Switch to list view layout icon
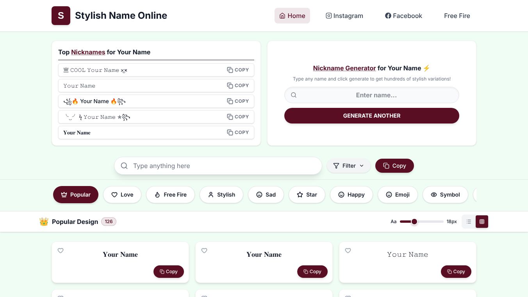This screenshot has height=297, width=528. tap(469, 222)
